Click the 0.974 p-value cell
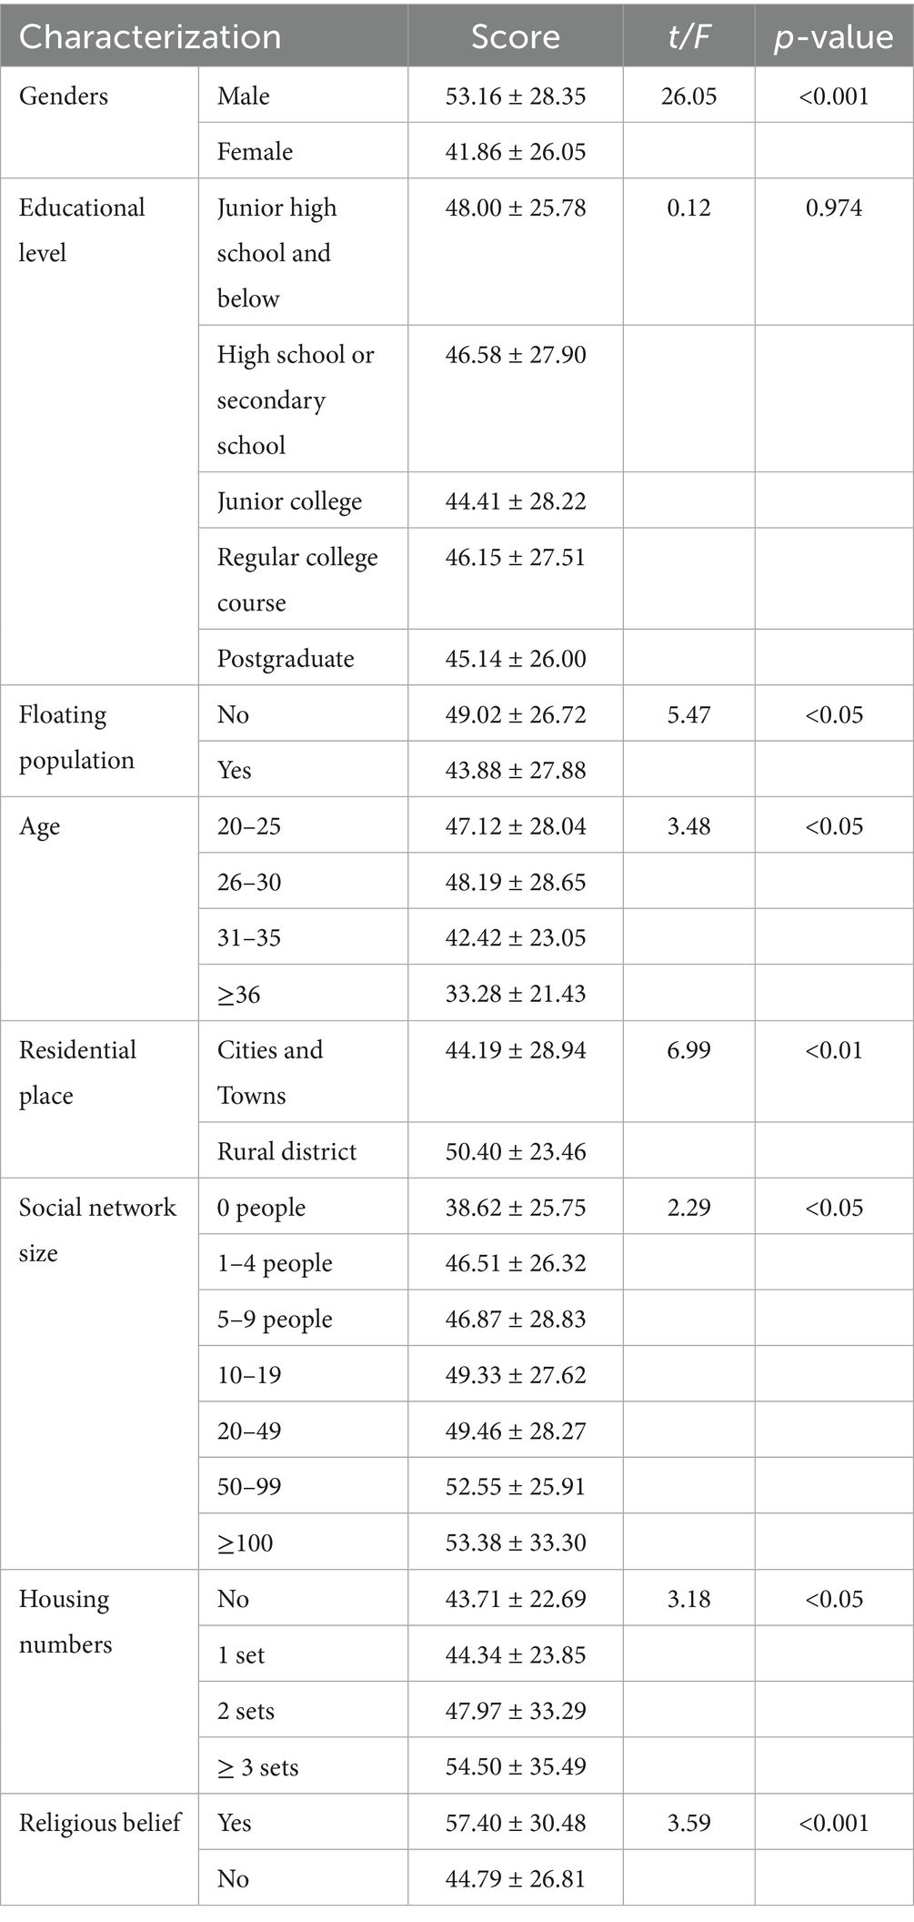The width and height of the screenshot is (914, 1922). tap(833, 208)
